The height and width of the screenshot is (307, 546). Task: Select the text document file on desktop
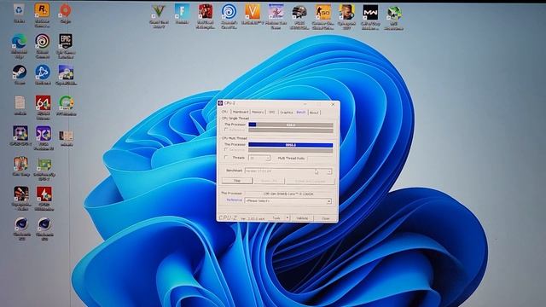click(20, 105)
